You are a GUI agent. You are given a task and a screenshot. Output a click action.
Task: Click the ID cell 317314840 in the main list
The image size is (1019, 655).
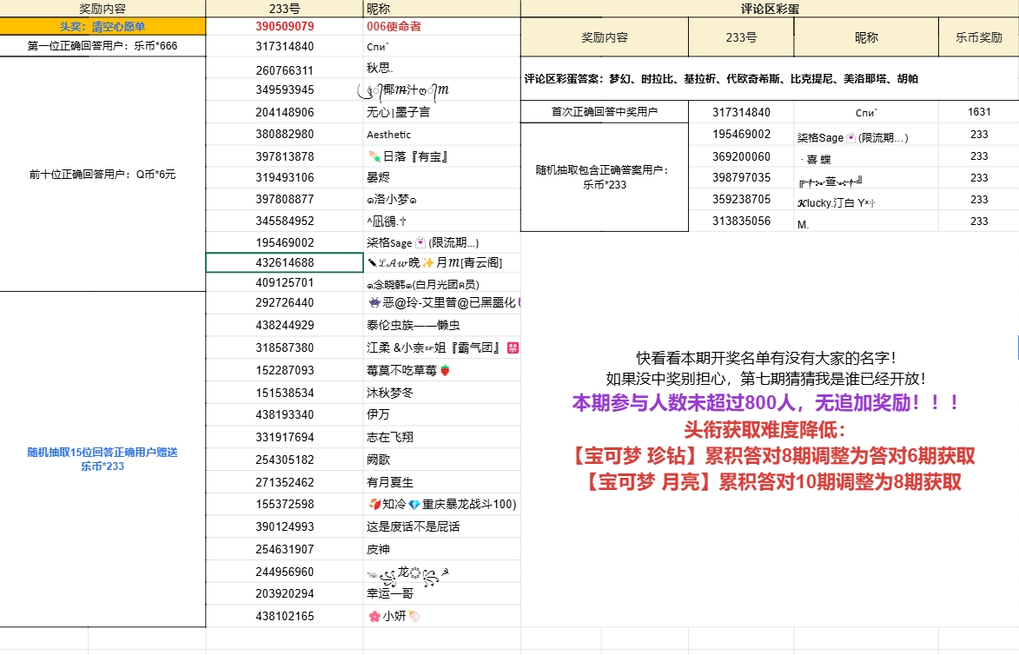tap(285, 46)
